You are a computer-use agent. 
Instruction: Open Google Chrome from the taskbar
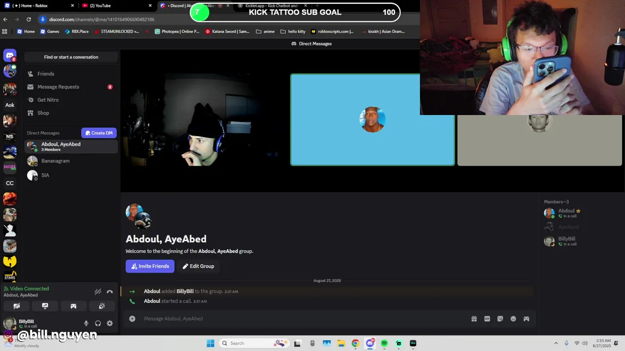(355, 343)
